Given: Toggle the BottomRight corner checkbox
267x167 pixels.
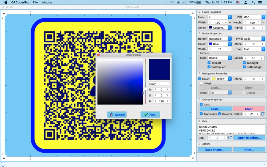Looking at the screenshot, I should click(244, 67).
